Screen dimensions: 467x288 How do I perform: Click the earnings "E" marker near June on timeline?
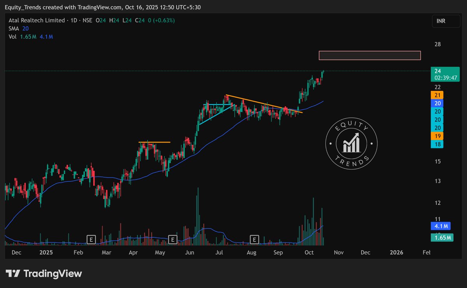click(x=172, y=239)
